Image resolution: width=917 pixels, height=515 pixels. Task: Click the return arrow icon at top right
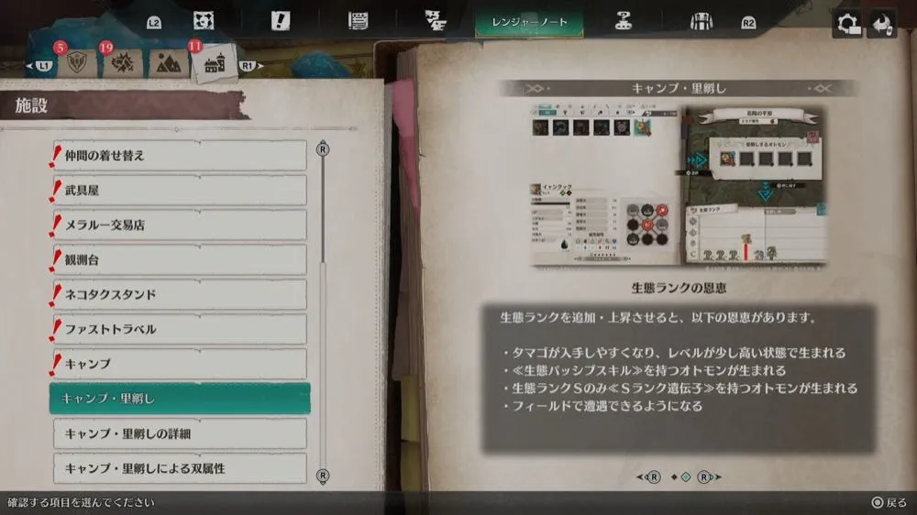pos(882,23)
